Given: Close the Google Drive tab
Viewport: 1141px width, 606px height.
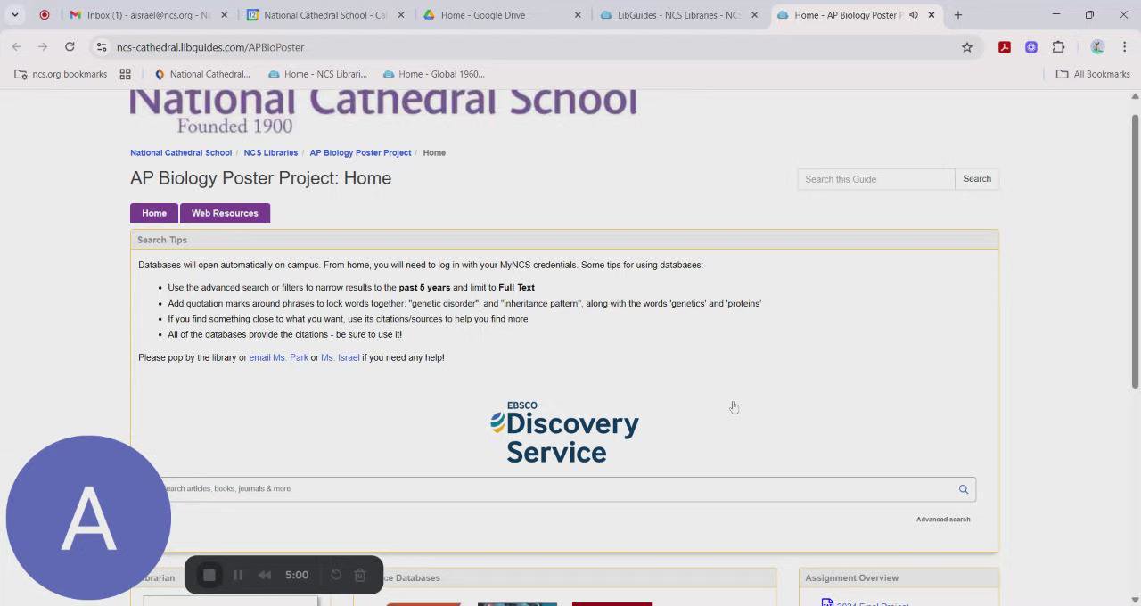Looking at the screenshot, I should tap(578, 15).
